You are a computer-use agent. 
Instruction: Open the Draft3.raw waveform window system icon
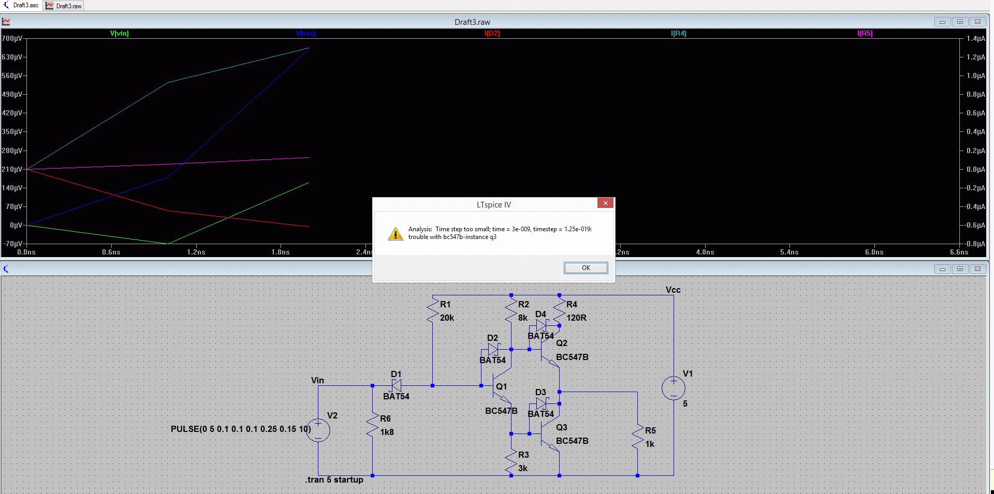coord(6,22)
